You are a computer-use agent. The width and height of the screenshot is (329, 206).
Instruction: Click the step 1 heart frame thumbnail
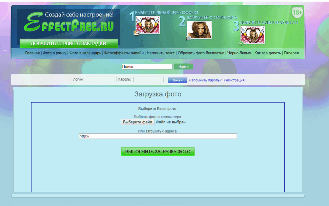(x=148, y=25)
